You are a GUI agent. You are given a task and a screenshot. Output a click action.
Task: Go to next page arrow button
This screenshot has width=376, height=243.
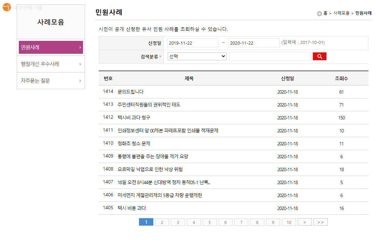click(305, 222)
